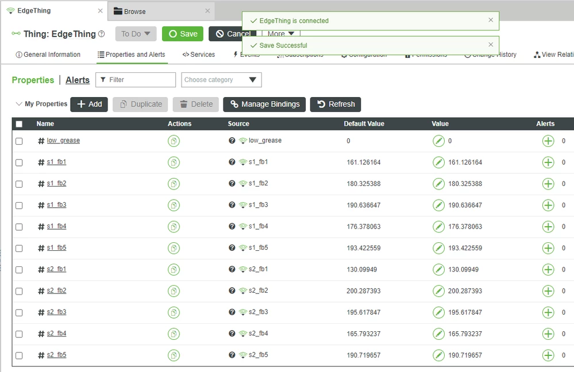Screen dimensions: 574x372
Task: Open the To Do dropdown
Action: (x=136, y=34)
